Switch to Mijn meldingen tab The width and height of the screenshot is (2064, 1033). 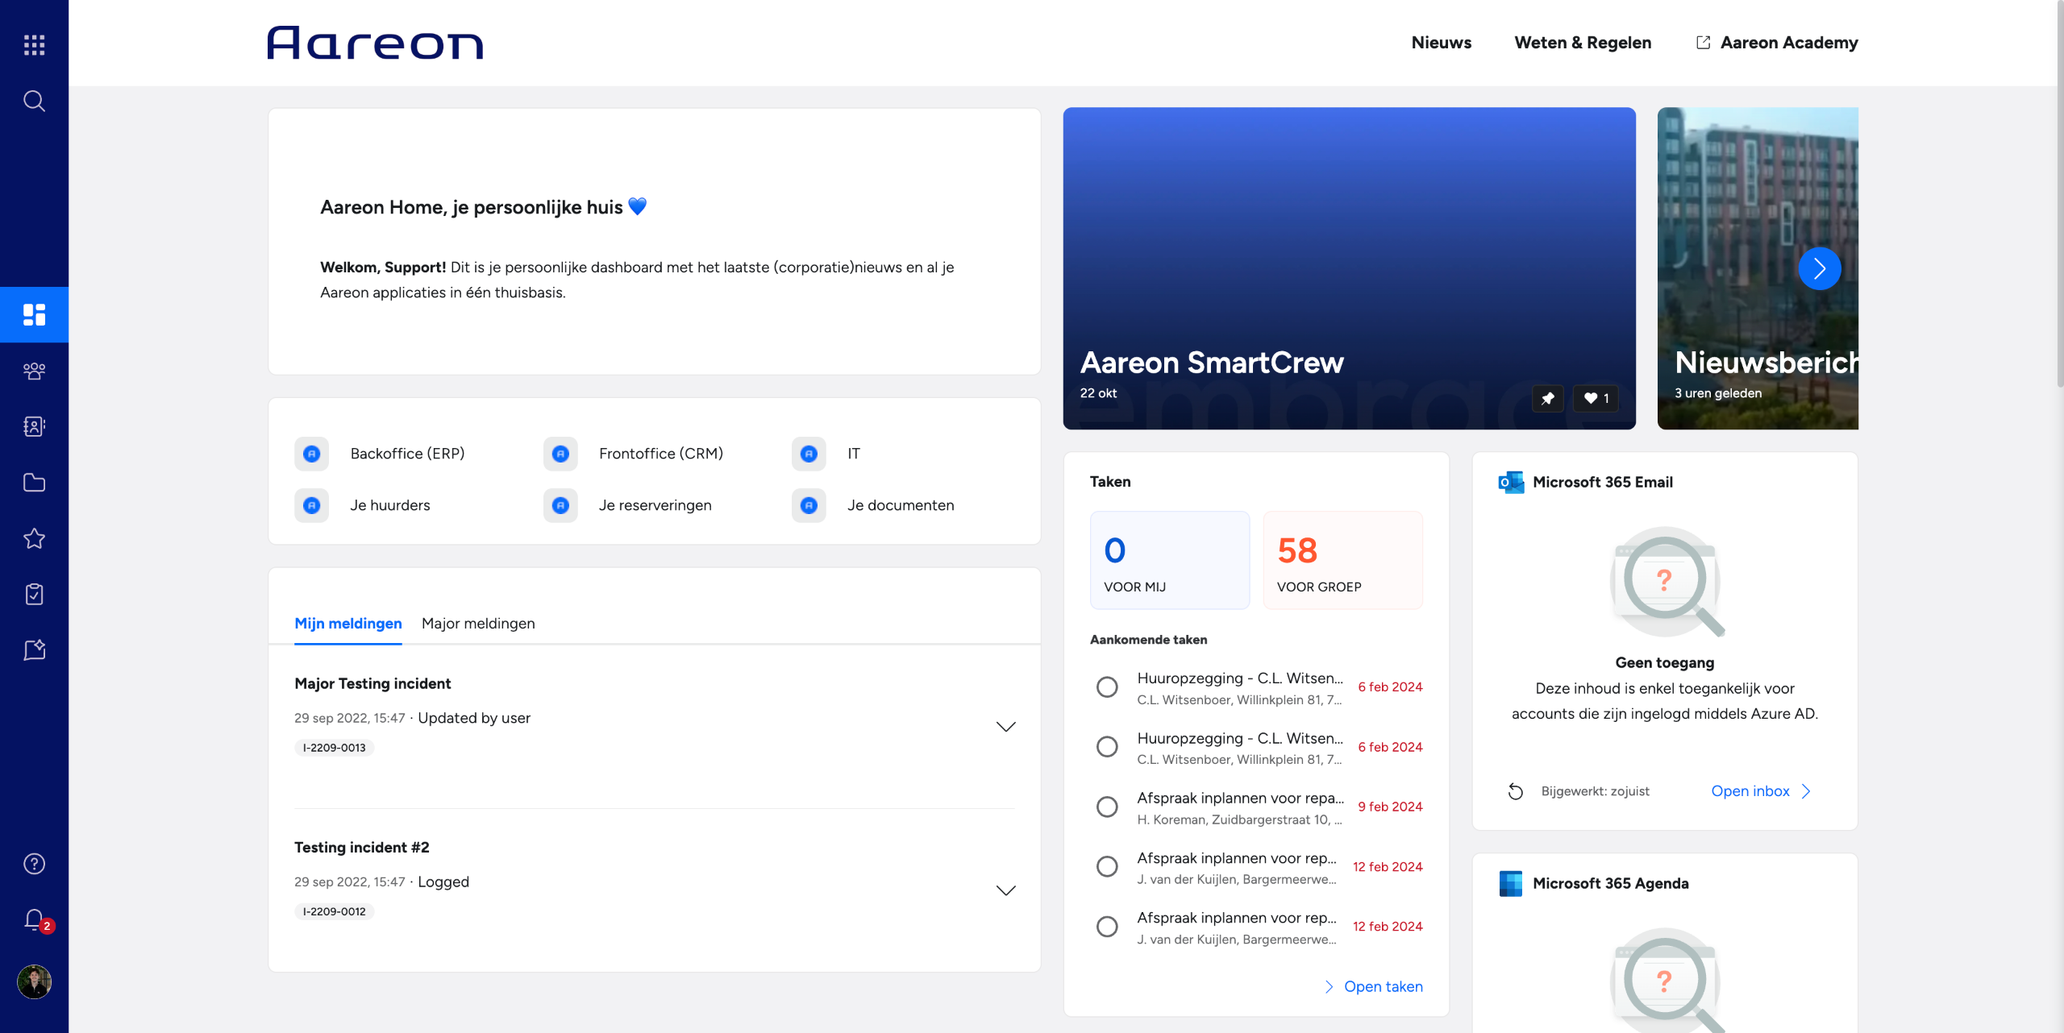(348, 624)
